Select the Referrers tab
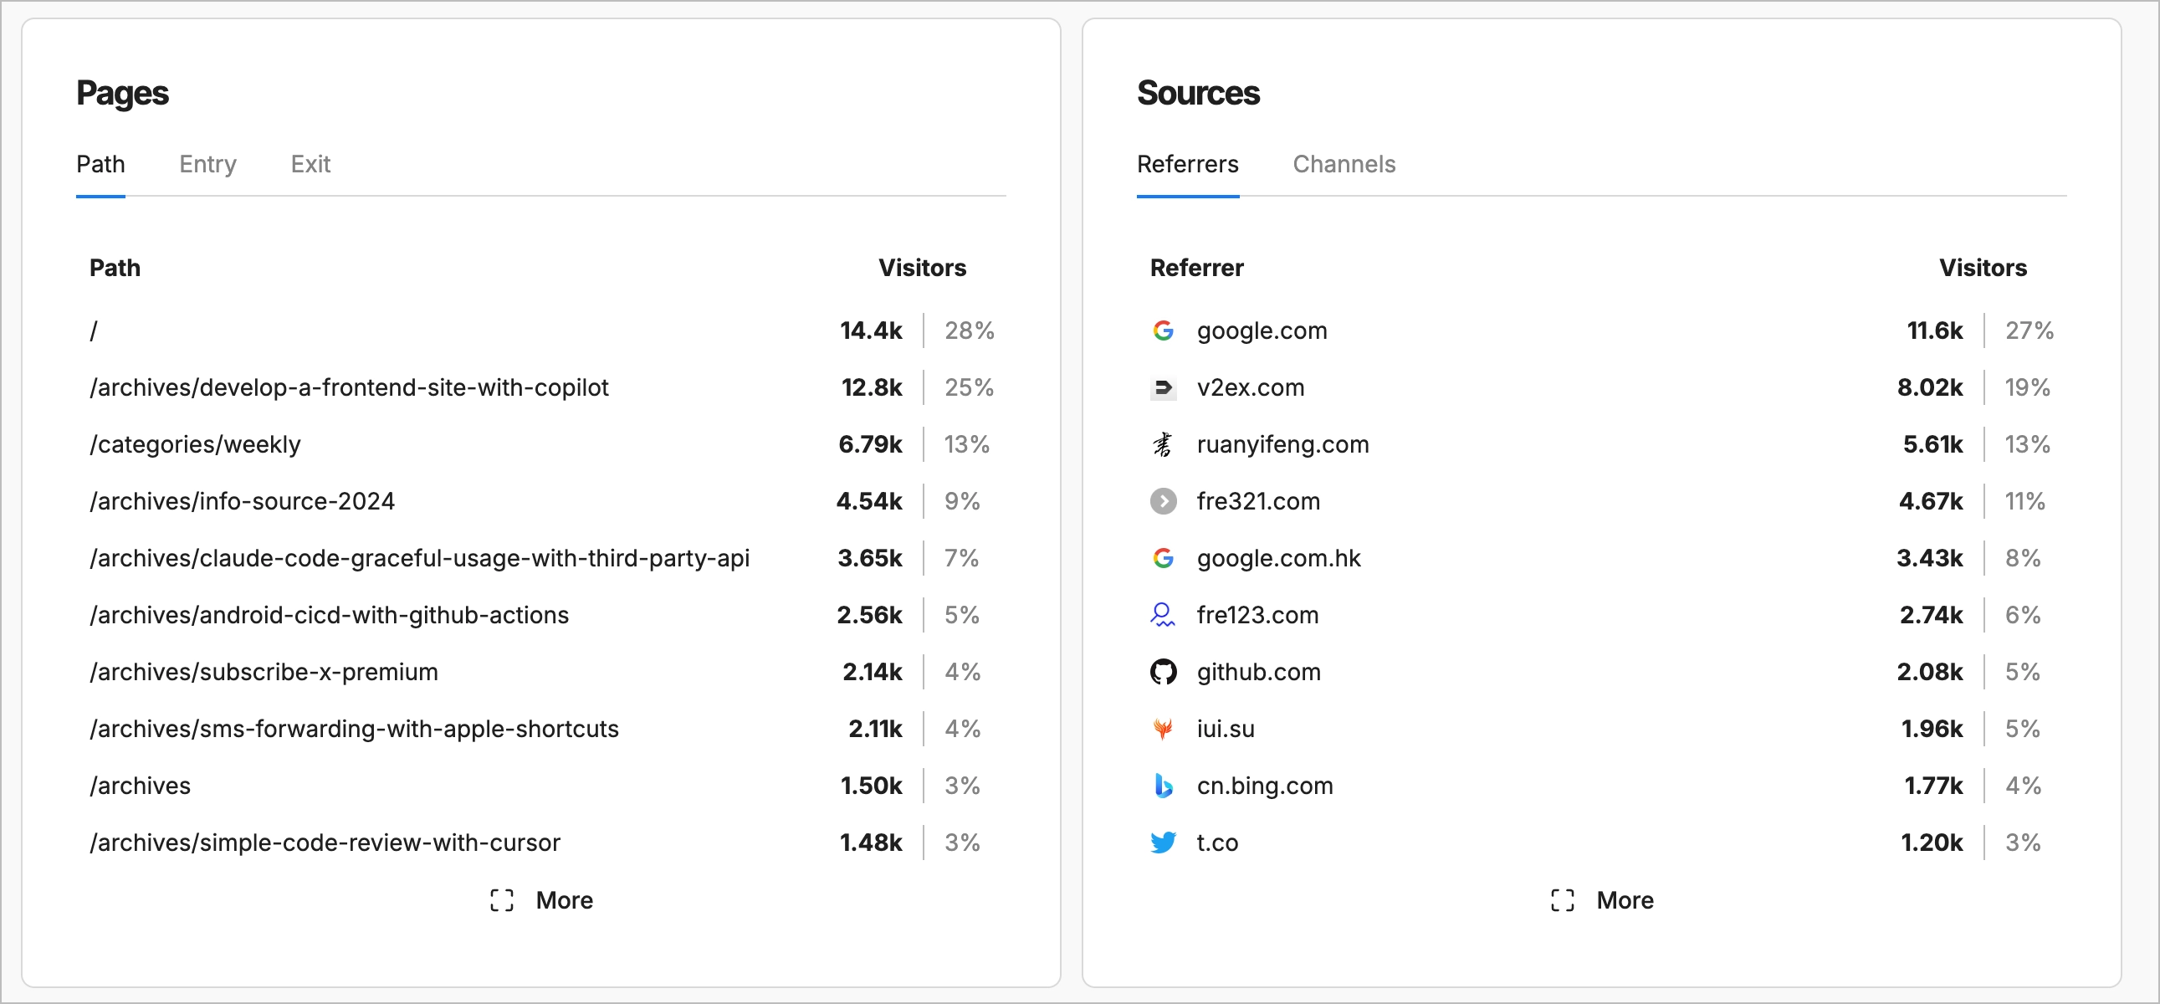Screen dimensions: 2160x1004 coord(1187,164)
